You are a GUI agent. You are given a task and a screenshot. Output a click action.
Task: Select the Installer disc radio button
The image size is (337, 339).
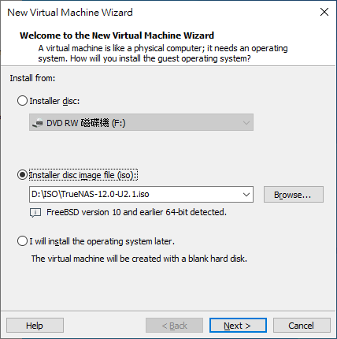point(22,101)
